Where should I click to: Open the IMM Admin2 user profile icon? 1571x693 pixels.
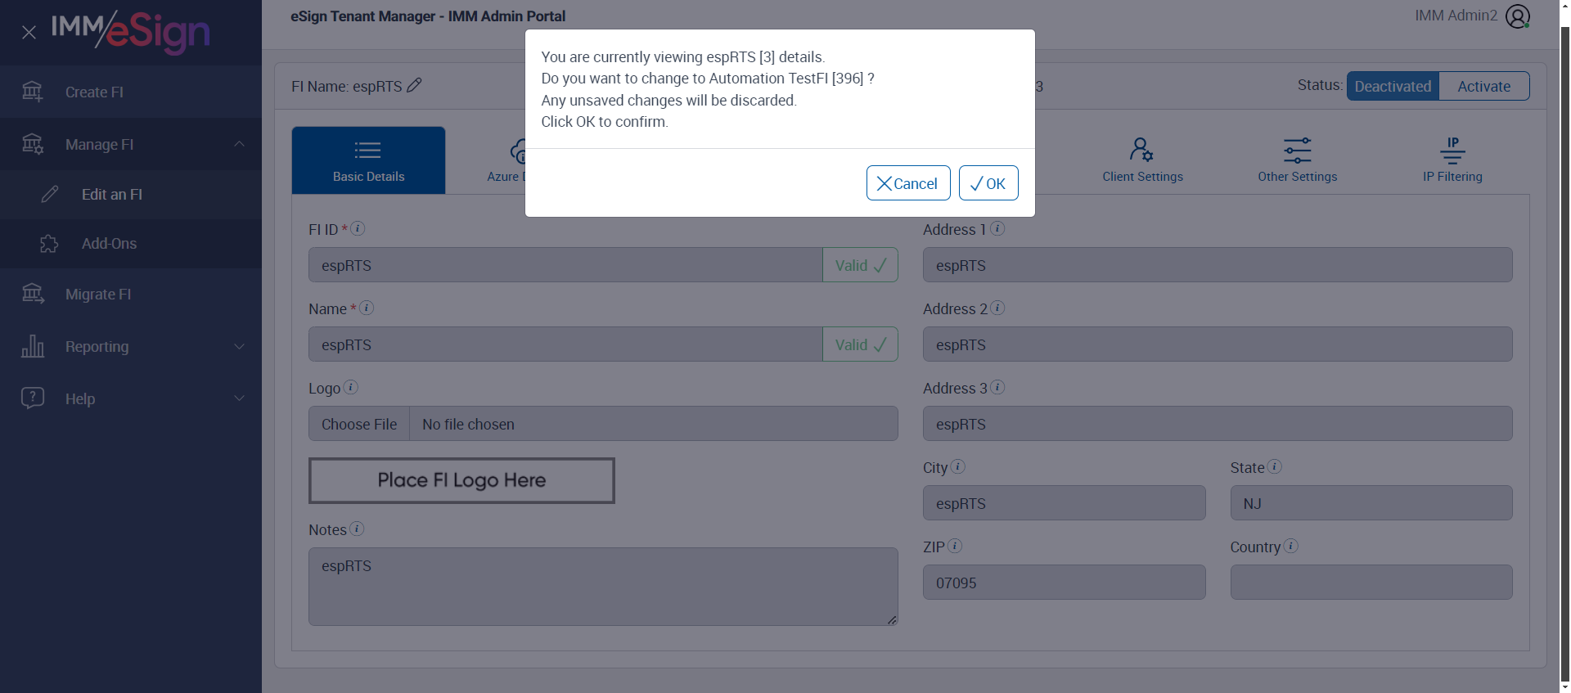click(x=1517, y=16)
